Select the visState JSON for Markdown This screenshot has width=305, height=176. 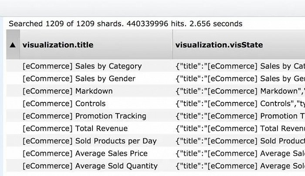tap(240, 91)
